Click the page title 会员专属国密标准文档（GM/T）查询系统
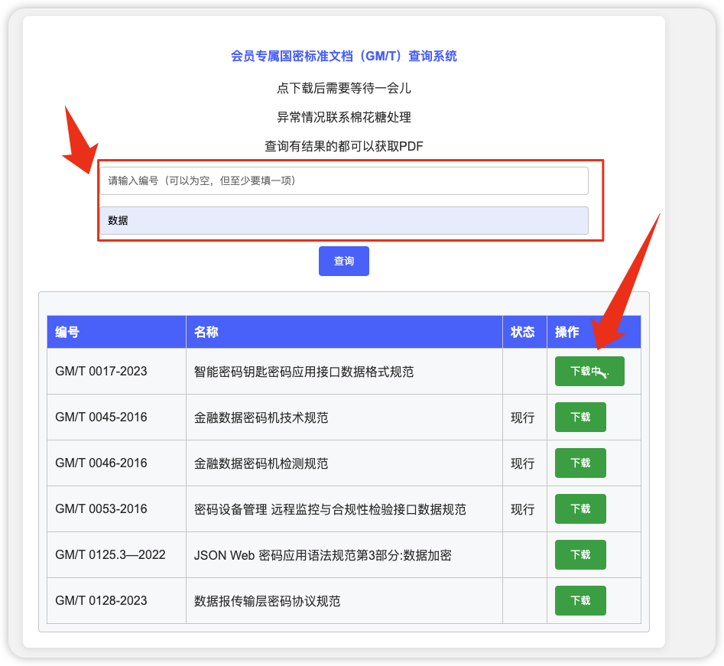 pyautogui.click(x=344, y=56)
